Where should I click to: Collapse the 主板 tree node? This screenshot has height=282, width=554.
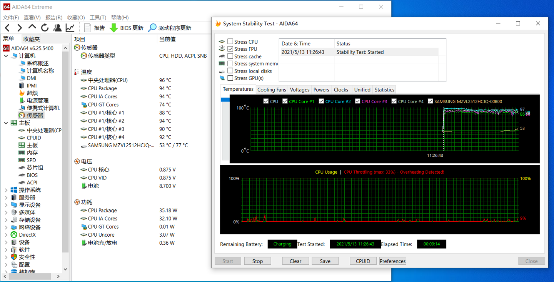tap(6, 123)
